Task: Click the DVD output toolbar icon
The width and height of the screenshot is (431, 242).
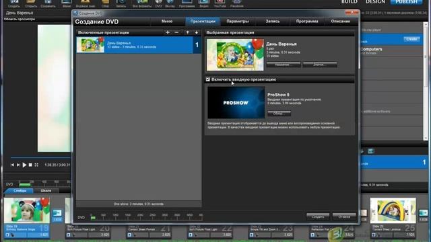Action: click(158, 3)
